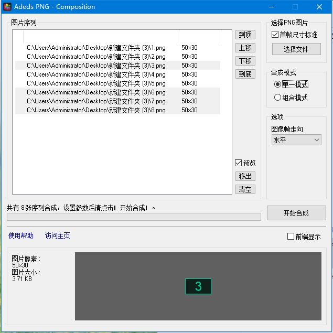The height and width of the screenshot is (333, 333).
Task: Click the preview thumbnail showing number 3
Action: pos(198,286)
